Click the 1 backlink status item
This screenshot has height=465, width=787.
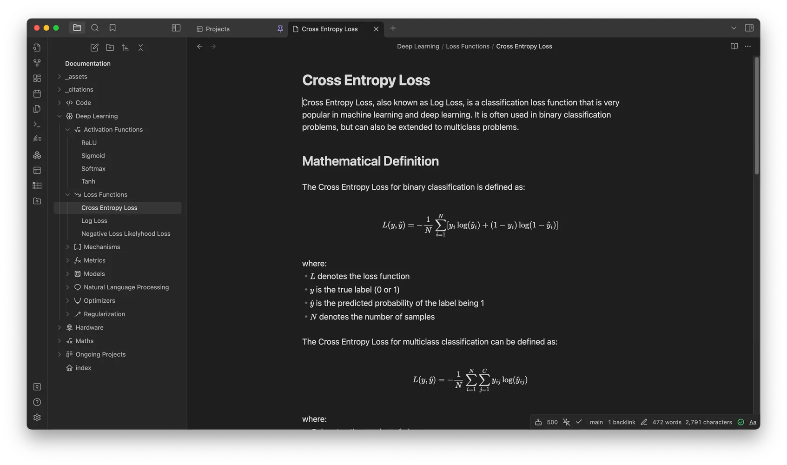click(x=621, y=422)
